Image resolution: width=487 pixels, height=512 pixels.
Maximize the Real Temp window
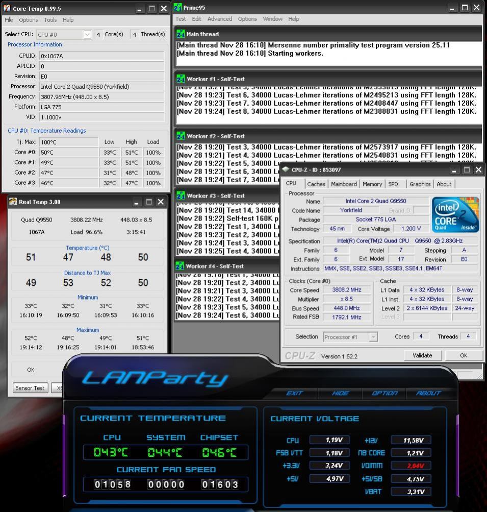[149, 202]
